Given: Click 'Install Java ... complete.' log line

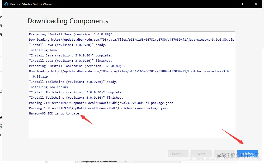Looking at the screenshot, I should coord(70,55).
